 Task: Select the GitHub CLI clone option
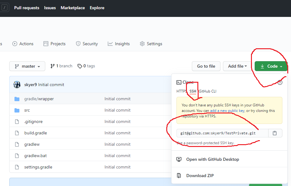(x=208, y=91)
